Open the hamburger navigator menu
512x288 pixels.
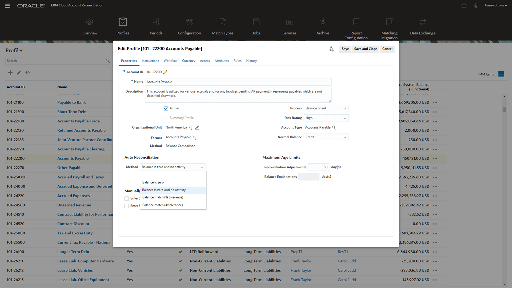click(7, 6)
